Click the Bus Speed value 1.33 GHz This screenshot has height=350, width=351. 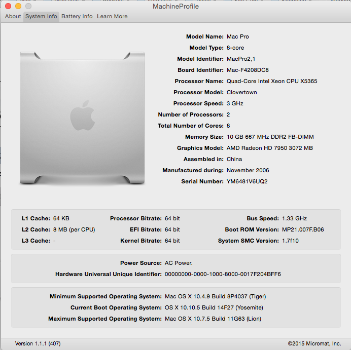[x=294, y=218]
